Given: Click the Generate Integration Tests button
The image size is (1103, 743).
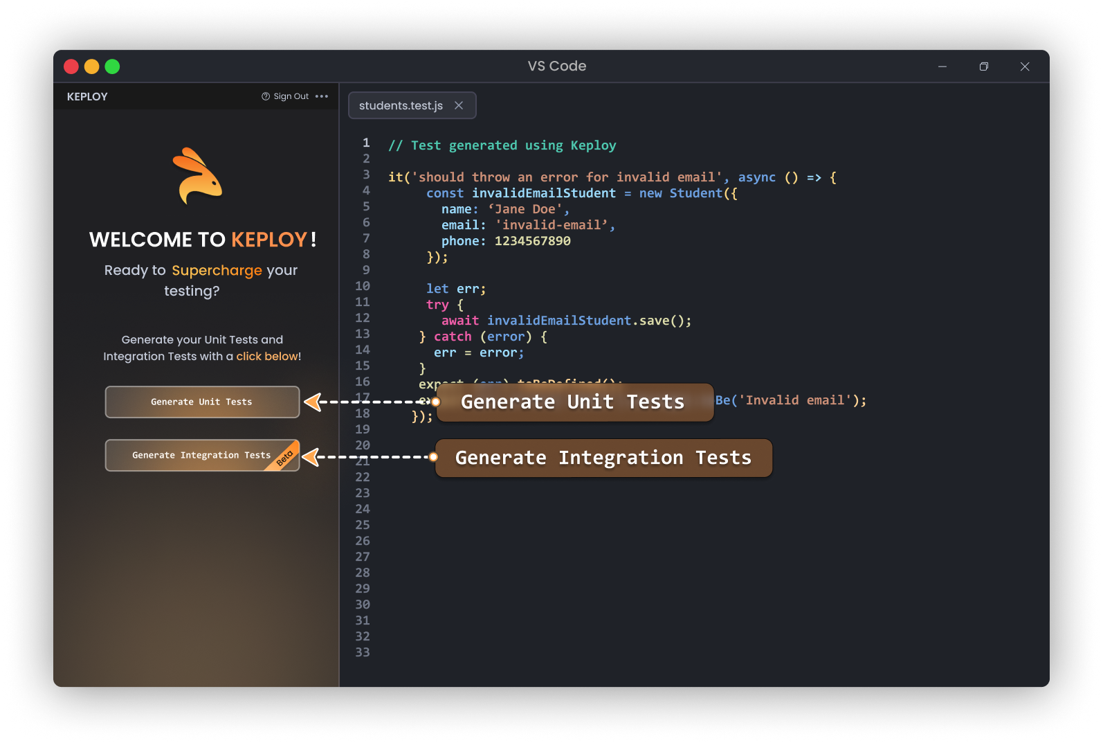Looking at the screenshot, I should point(202,455).
